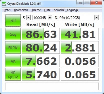The height and width of the screenshot is (94, 104).
Task: Click the 4K QD32 write result 0.065
Action: tap(80, 74)
